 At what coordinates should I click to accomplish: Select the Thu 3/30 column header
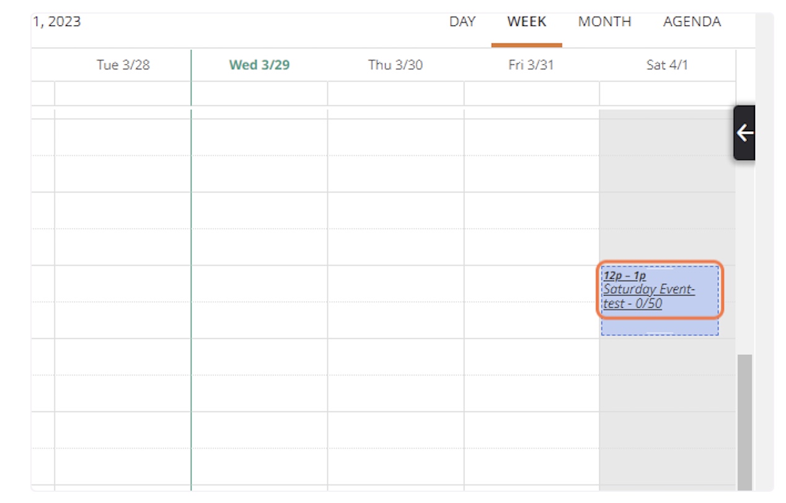[395, 65]
